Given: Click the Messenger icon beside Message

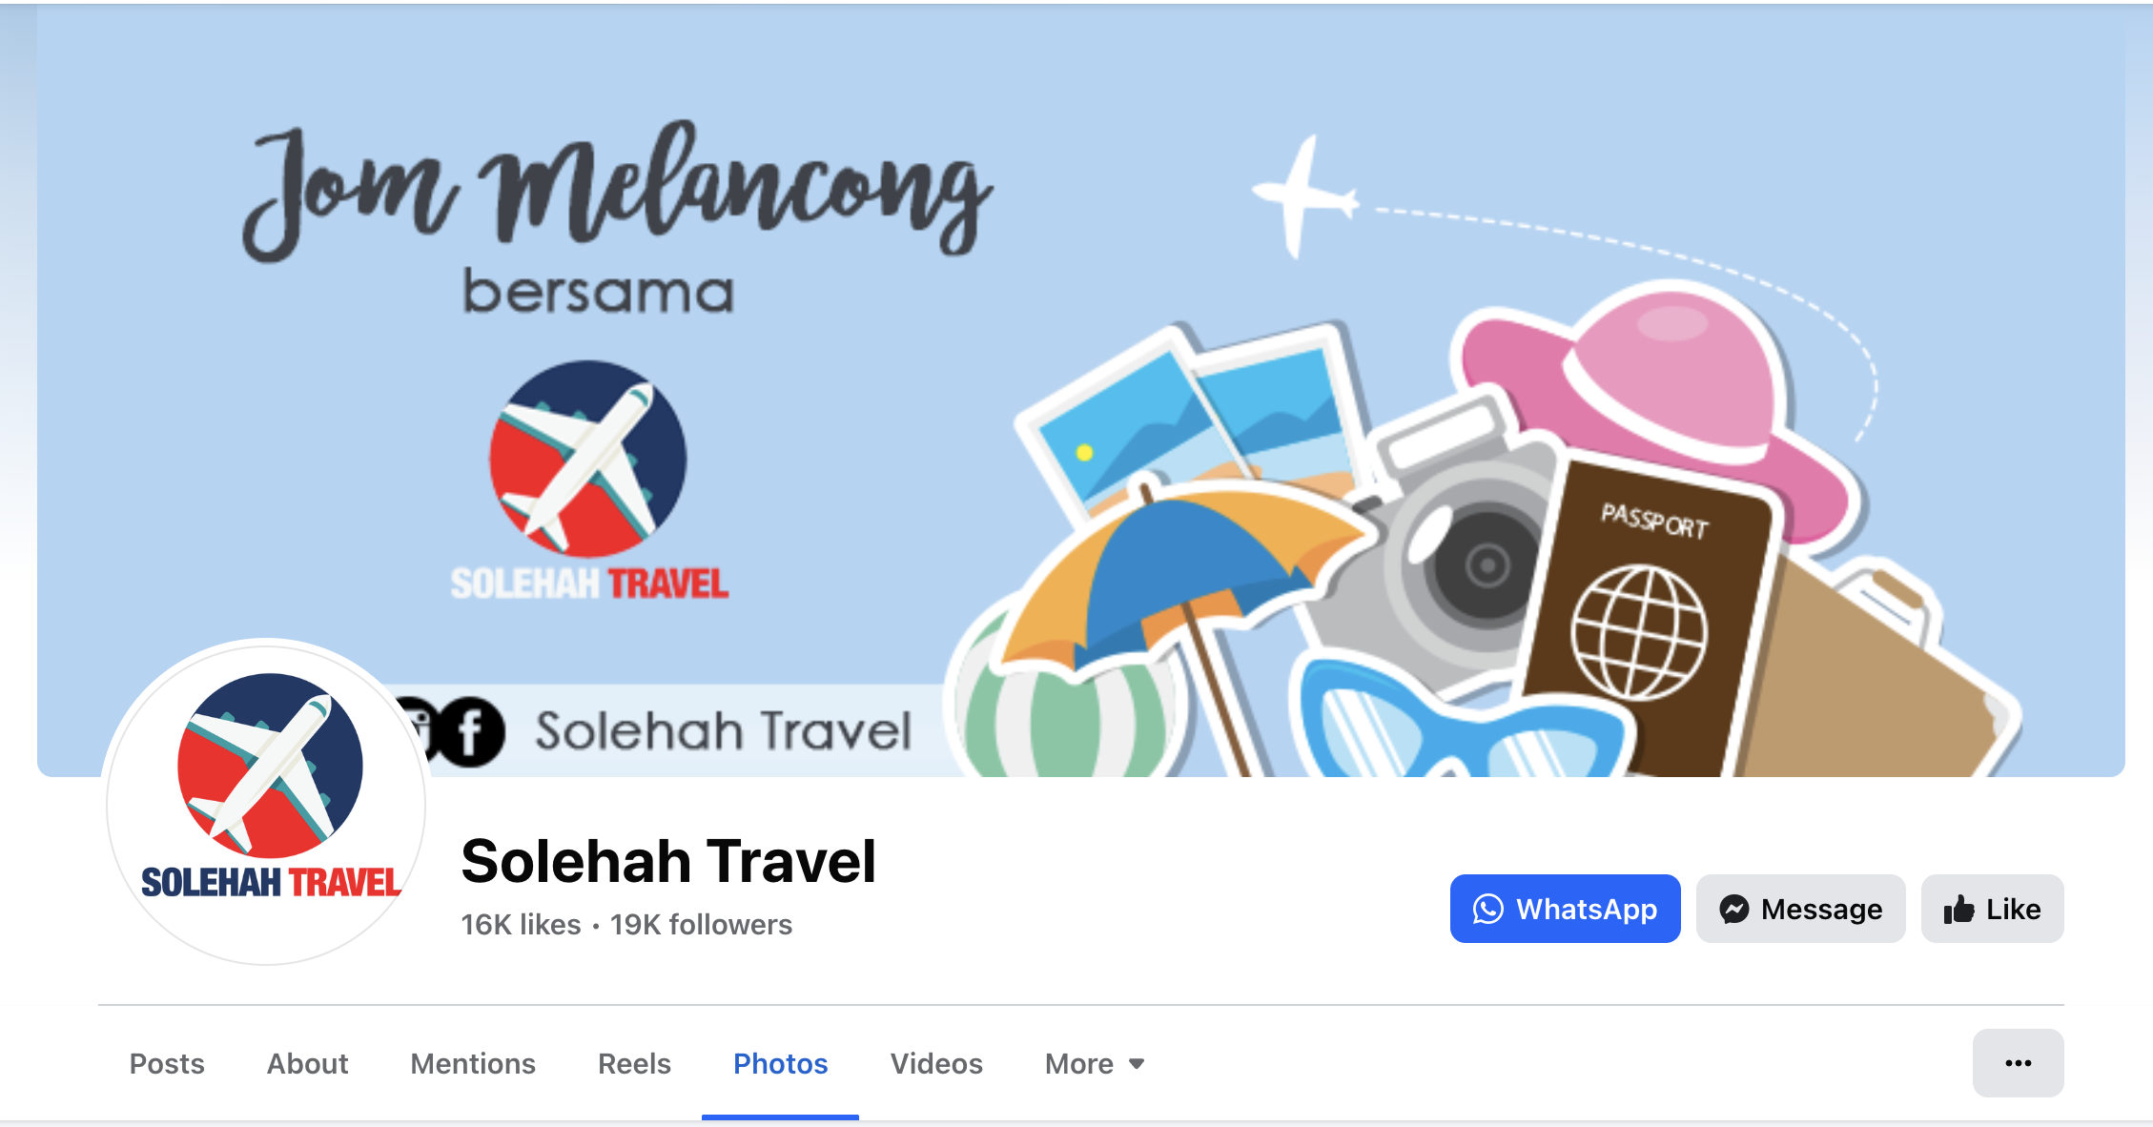Looking at the screenshot, I should tap(1733, 909).
